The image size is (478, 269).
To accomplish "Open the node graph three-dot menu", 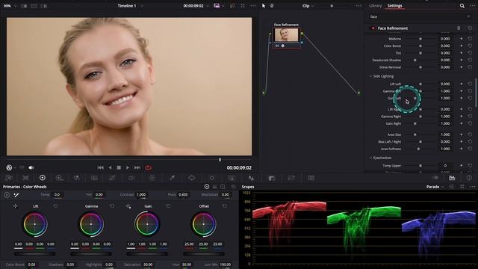I will click(358, 6).
